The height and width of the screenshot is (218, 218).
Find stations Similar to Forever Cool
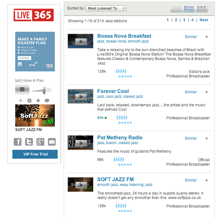tap(191, 92)
